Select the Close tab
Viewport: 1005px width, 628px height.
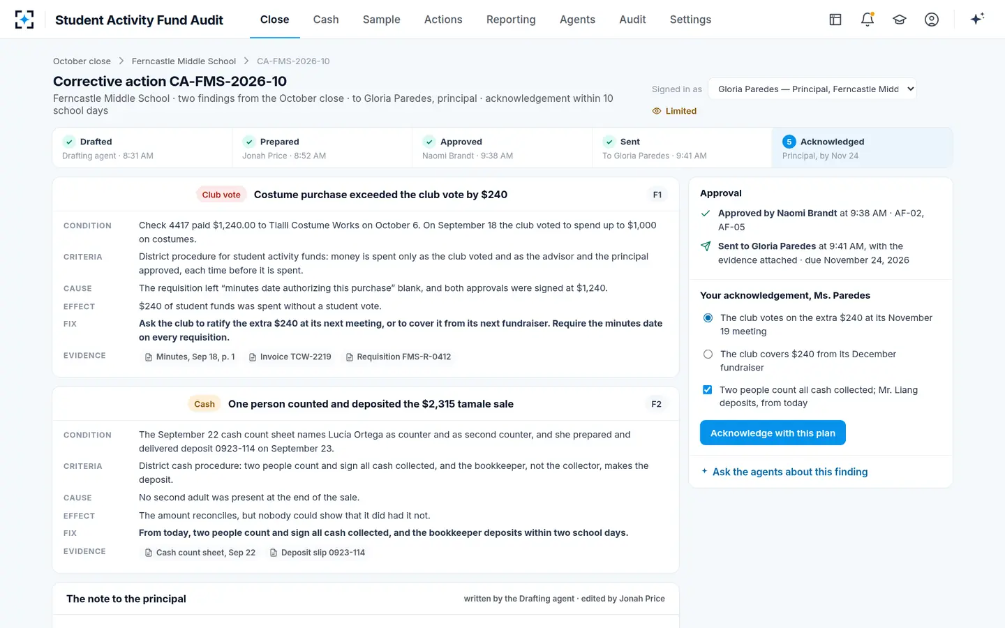(275, 20)
